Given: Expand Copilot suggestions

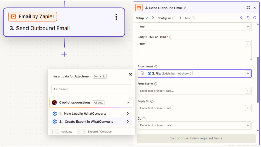Looking at the screenshot, I should tap(91, 103).
